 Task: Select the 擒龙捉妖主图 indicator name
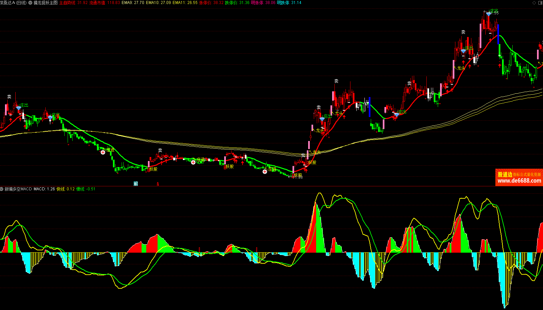46,3
